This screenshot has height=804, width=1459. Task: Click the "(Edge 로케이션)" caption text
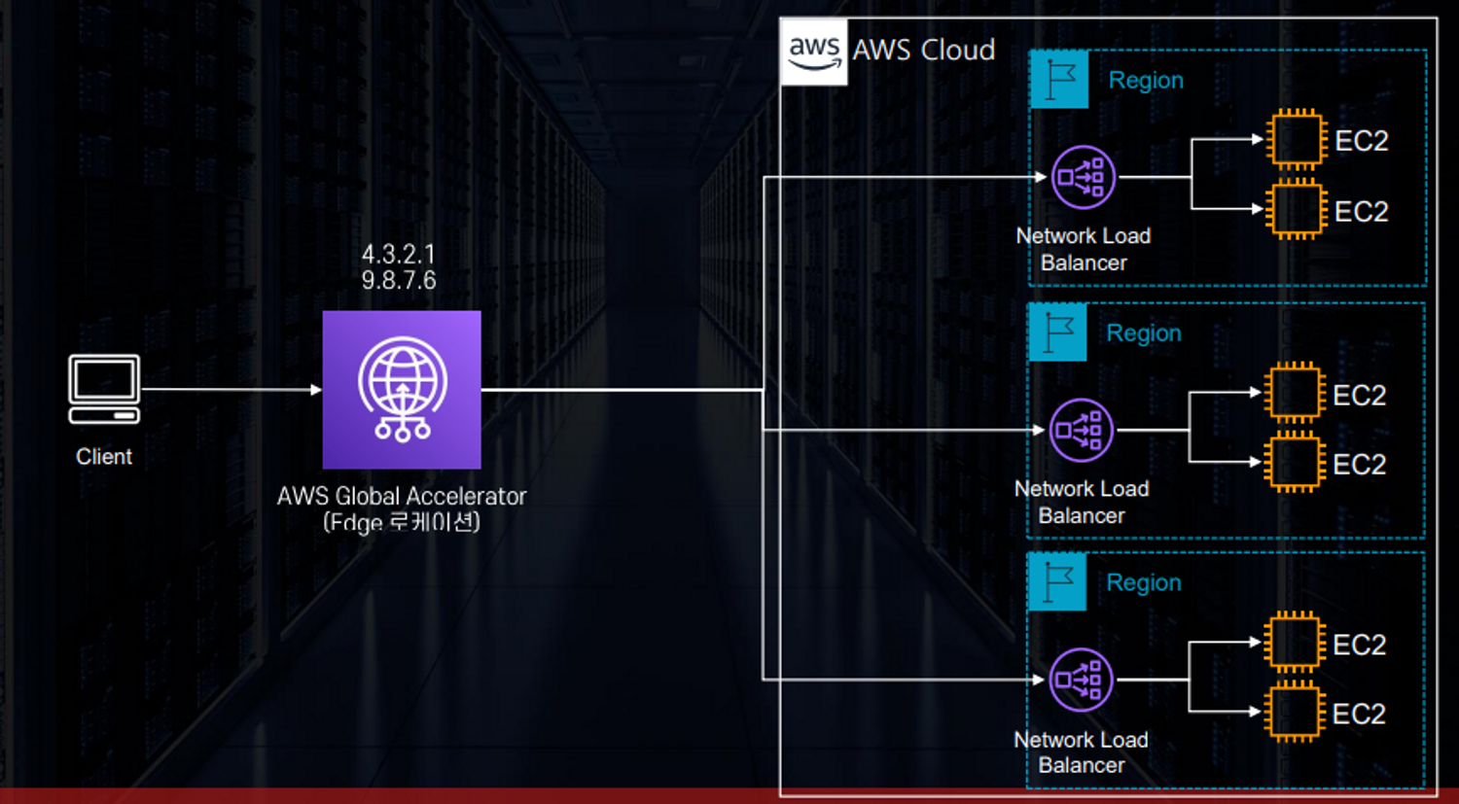coord(402,522)
